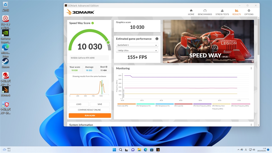272x153 pixels.
Task: Toggle the GPU Clock Frequency legend item
Action: pyautogui.click(x=241, y=105)
